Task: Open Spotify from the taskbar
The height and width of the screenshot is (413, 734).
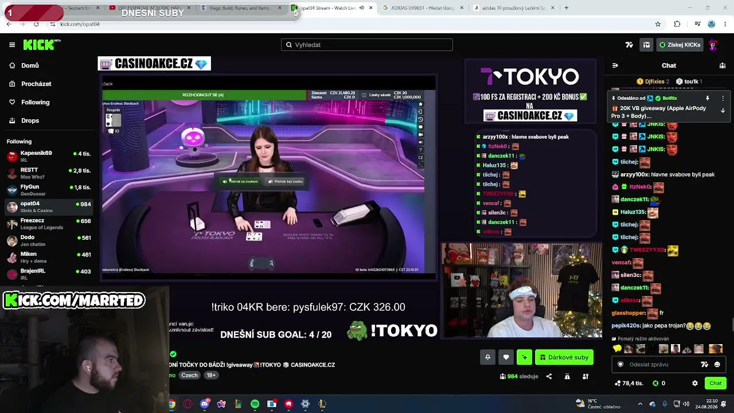Action: click(255, 404)
